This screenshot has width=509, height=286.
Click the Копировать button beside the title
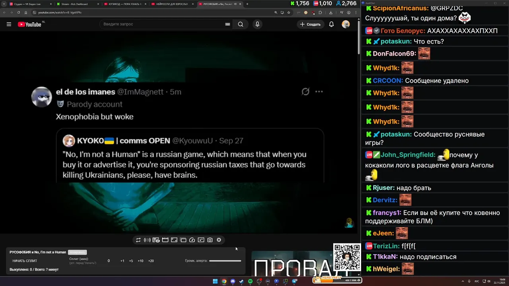[x=77, y=252]
